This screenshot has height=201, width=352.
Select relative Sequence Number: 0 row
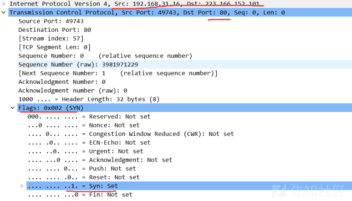click(105, 56)
